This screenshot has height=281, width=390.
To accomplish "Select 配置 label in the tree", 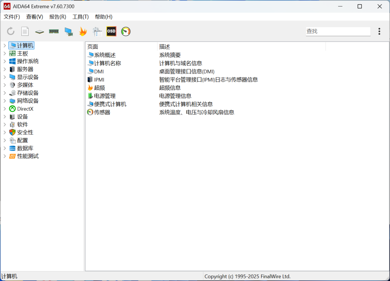I will coord(22,140).
